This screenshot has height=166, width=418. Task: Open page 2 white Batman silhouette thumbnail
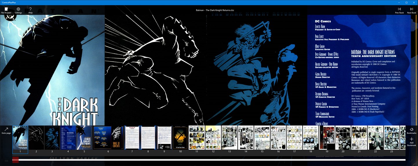click(x=36, y=138)
